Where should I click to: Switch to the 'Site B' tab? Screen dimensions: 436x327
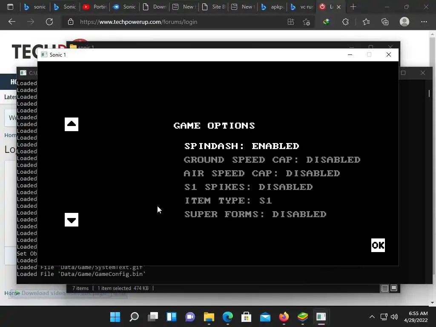[214, 7]
